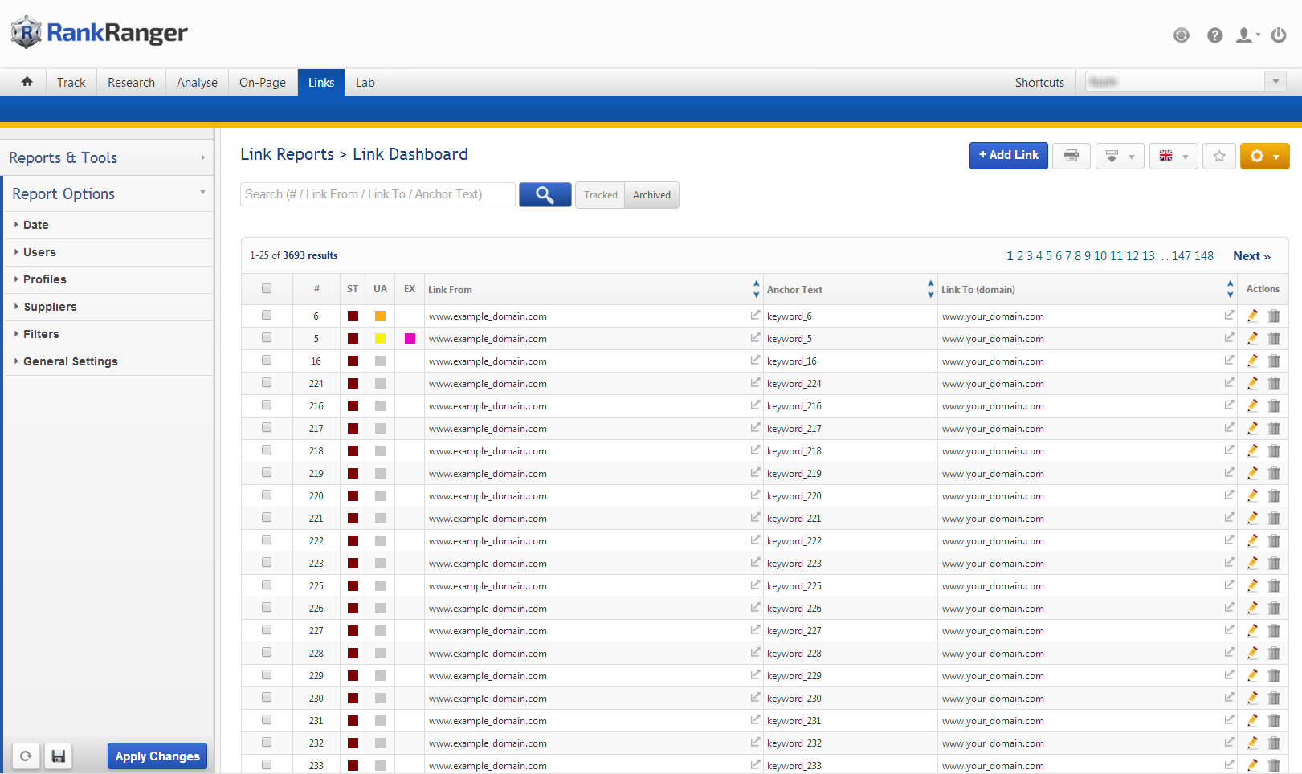1302x774 pixels.
Task: Click the power logout icon
Action: click(x=1278, y=35)
